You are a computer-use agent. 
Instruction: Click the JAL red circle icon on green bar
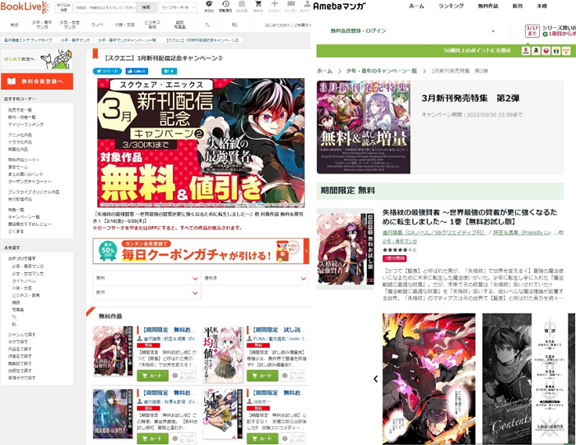click(x=546, y=51)
